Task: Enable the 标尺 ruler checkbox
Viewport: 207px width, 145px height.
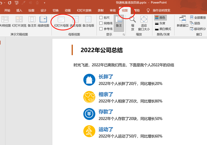Action: 101,17
